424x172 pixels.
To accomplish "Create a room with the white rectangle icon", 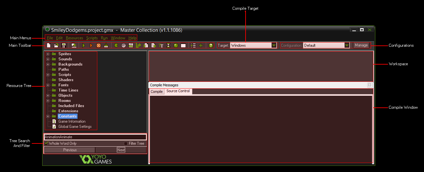I will (x=183, y=46).
